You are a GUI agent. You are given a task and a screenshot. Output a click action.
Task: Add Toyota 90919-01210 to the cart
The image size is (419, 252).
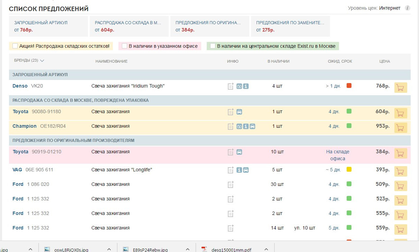(401, 153)
